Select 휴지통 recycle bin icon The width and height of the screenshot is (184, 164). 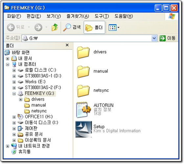[14, 152]
